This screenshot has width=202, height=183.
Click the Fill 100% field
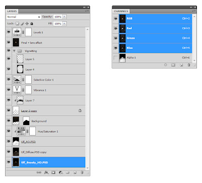click(x=58, y=24)
